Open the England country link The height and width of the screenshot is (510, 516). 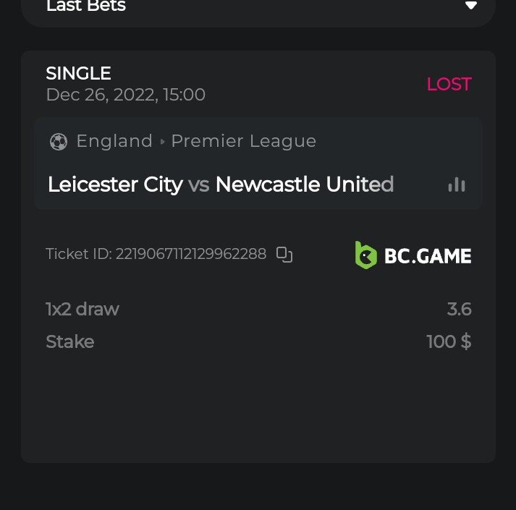pos(114,141)
